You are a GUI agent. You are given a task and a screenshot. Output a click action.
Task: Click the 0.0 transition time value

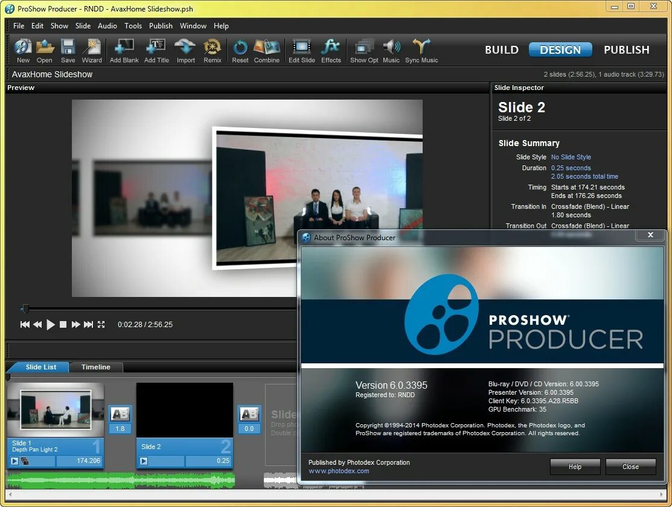tap(249, 429)
